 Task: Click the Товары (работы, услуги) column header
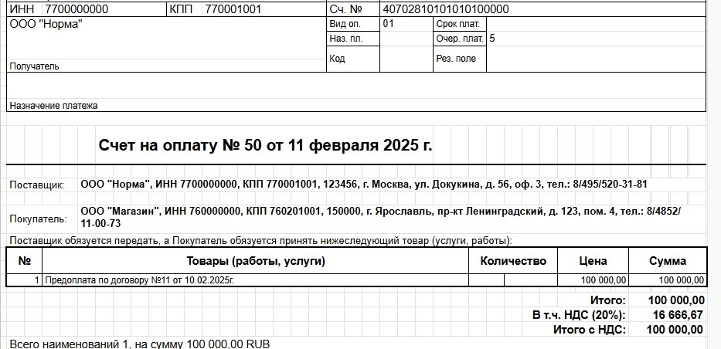pos(255,261)
